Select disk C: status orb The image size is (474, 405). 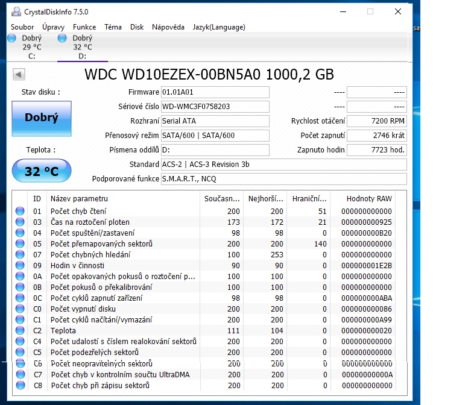(11, 39)
